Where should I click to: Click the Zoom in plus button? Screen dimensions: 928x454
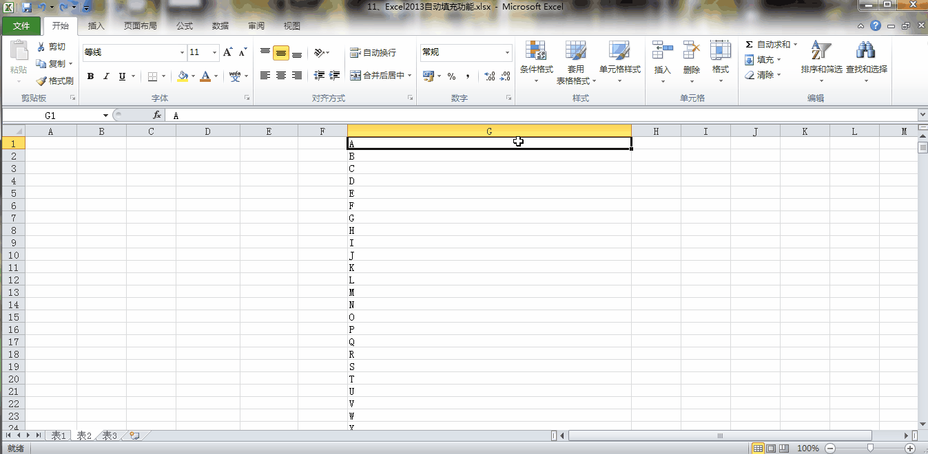pos(910,448)
